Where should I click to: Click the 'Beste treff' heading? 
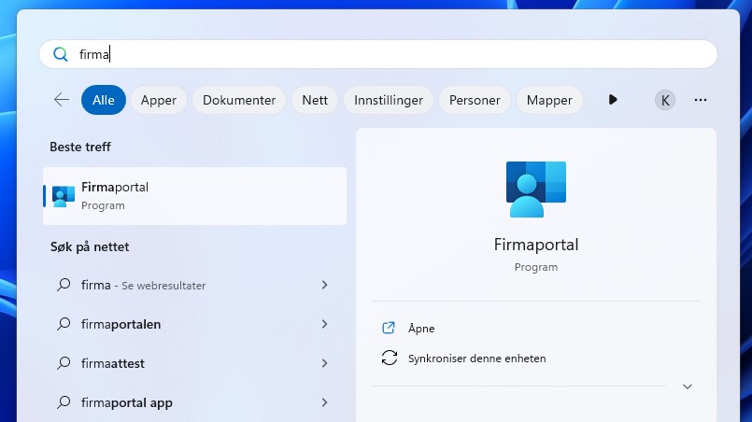coord(80,147)
